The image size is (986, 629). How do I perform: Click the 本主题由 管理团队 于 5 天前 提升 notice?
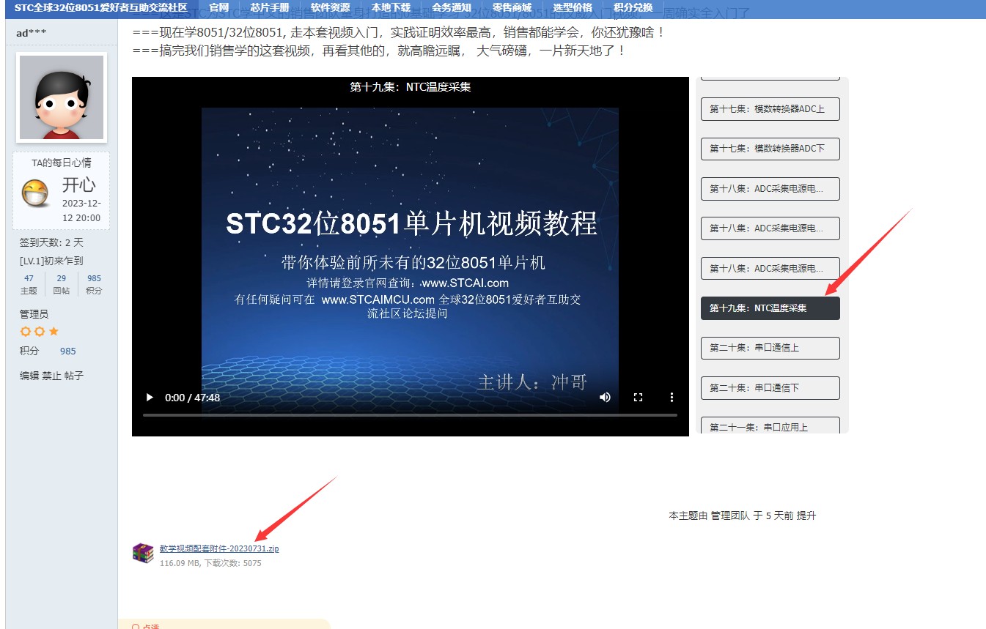click(x=742, y=516)
